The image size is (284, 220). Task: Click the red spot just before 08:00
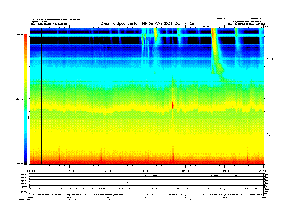(x=104, y=110)
